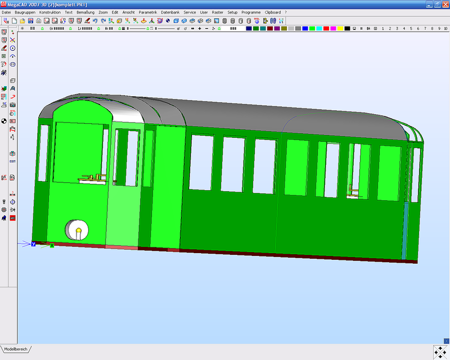Select the ellipse tool in left toolbar
Image resolution: width=450 pixels, height=360 pixels.
coord(12,64)
